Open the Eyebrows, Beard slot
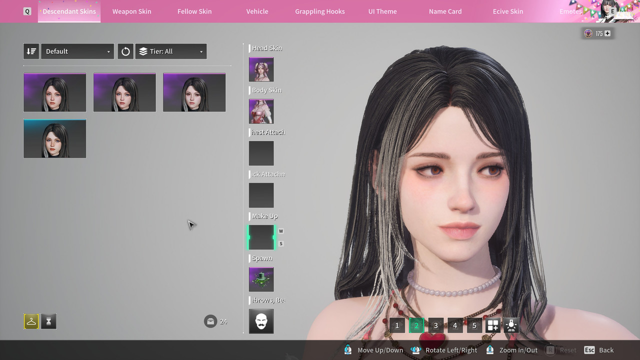The height and width of the screenshot is (360, 640). (261, 321)
